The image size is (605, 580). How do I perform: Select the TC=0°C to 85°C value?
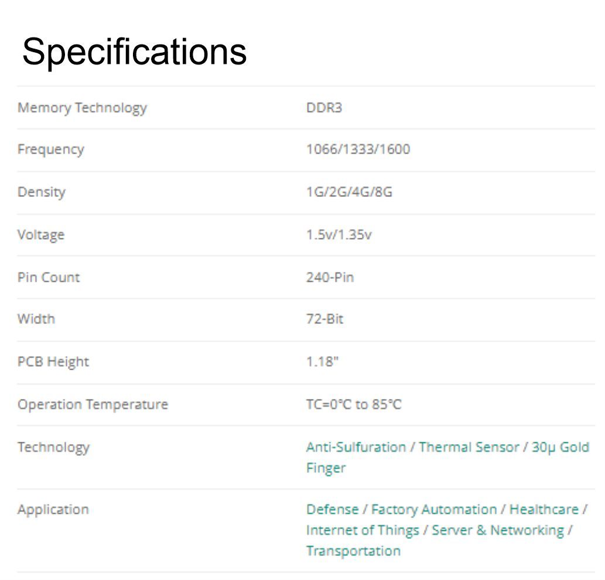(353, 404)
